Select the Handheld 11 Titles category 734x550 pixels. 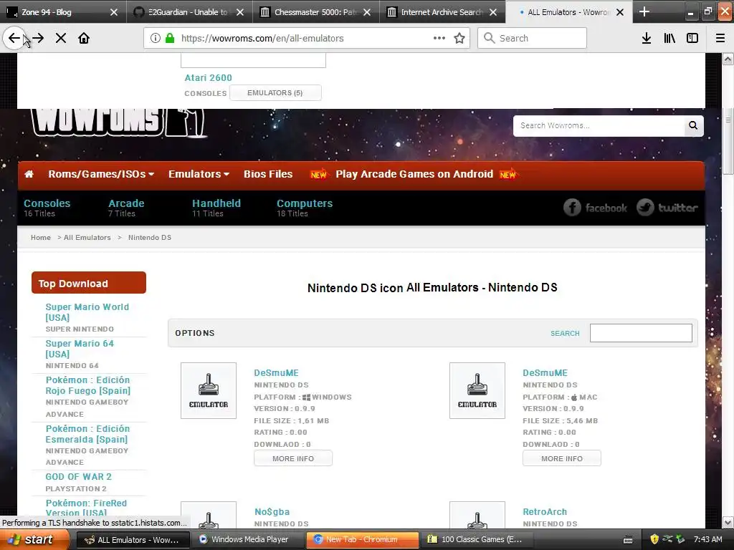[216, 208]
